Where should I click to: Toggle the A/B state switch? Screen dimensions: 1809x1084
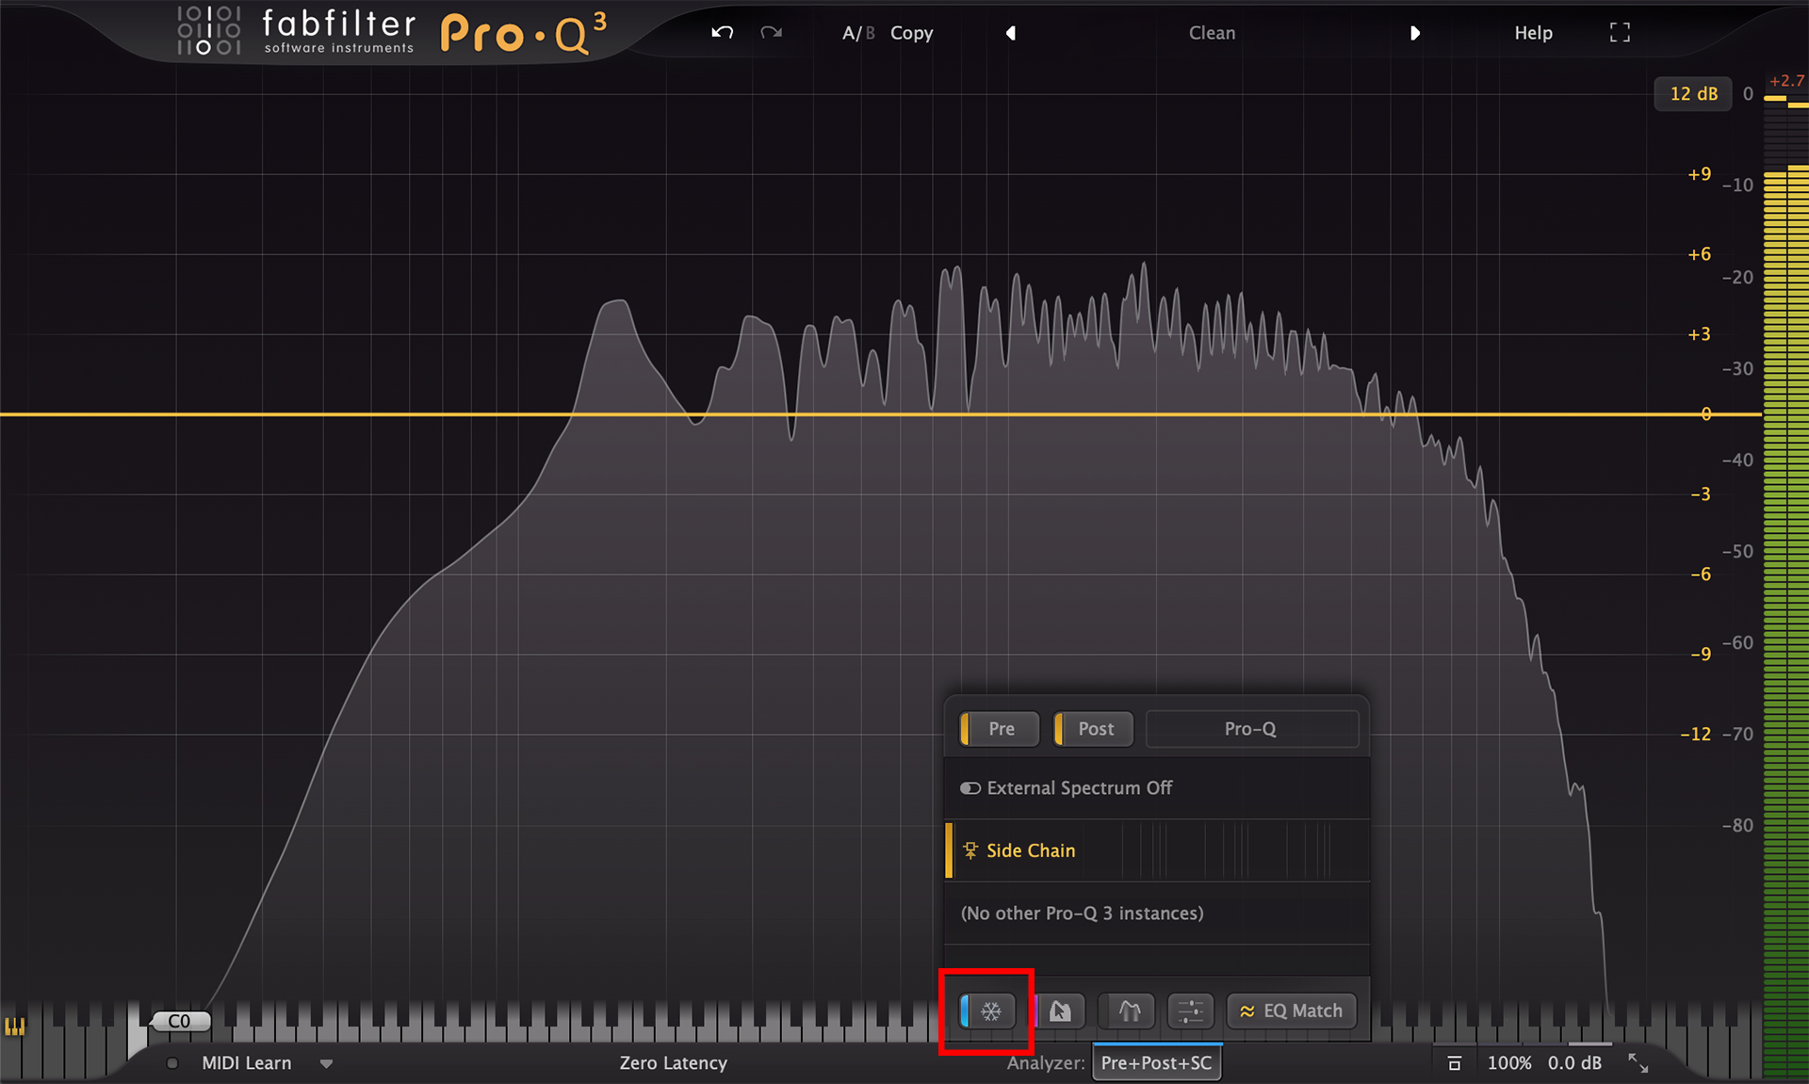tap(858, 33)
